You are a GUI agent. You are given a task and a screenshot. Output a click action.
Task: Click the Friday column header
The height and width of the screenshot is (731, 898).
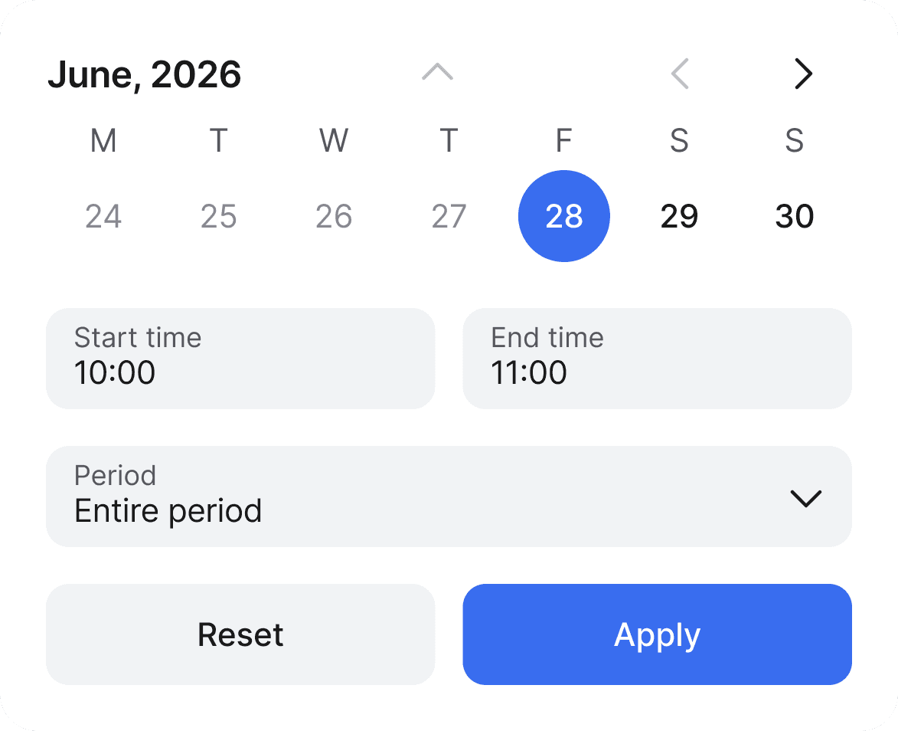[563, 141]
